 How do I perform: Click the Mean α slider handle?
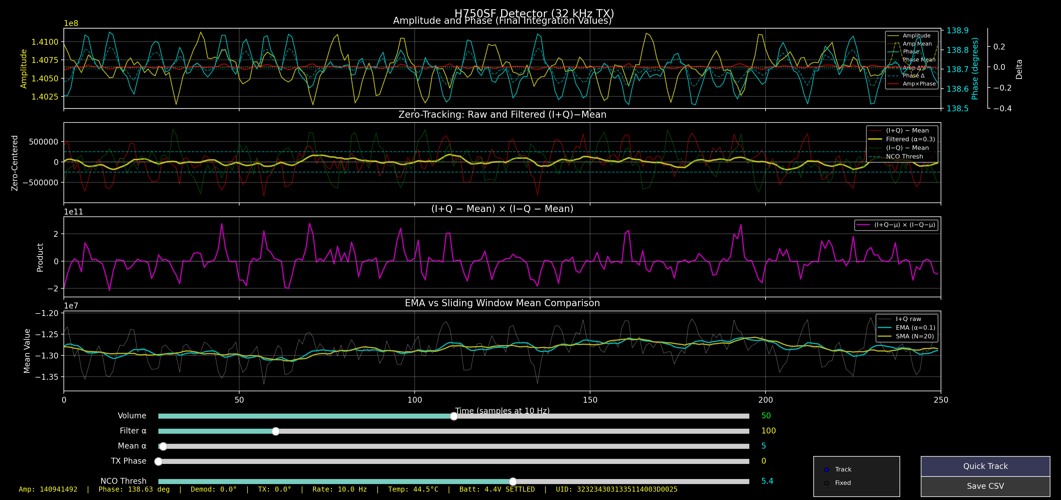click(163, 447)
